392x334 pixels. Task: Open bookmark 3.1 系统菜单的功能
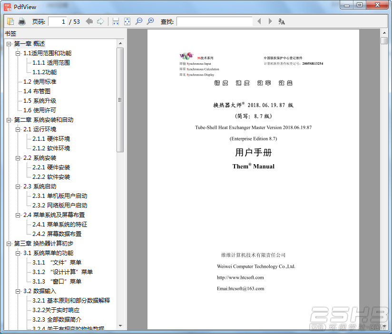[48, 253]
